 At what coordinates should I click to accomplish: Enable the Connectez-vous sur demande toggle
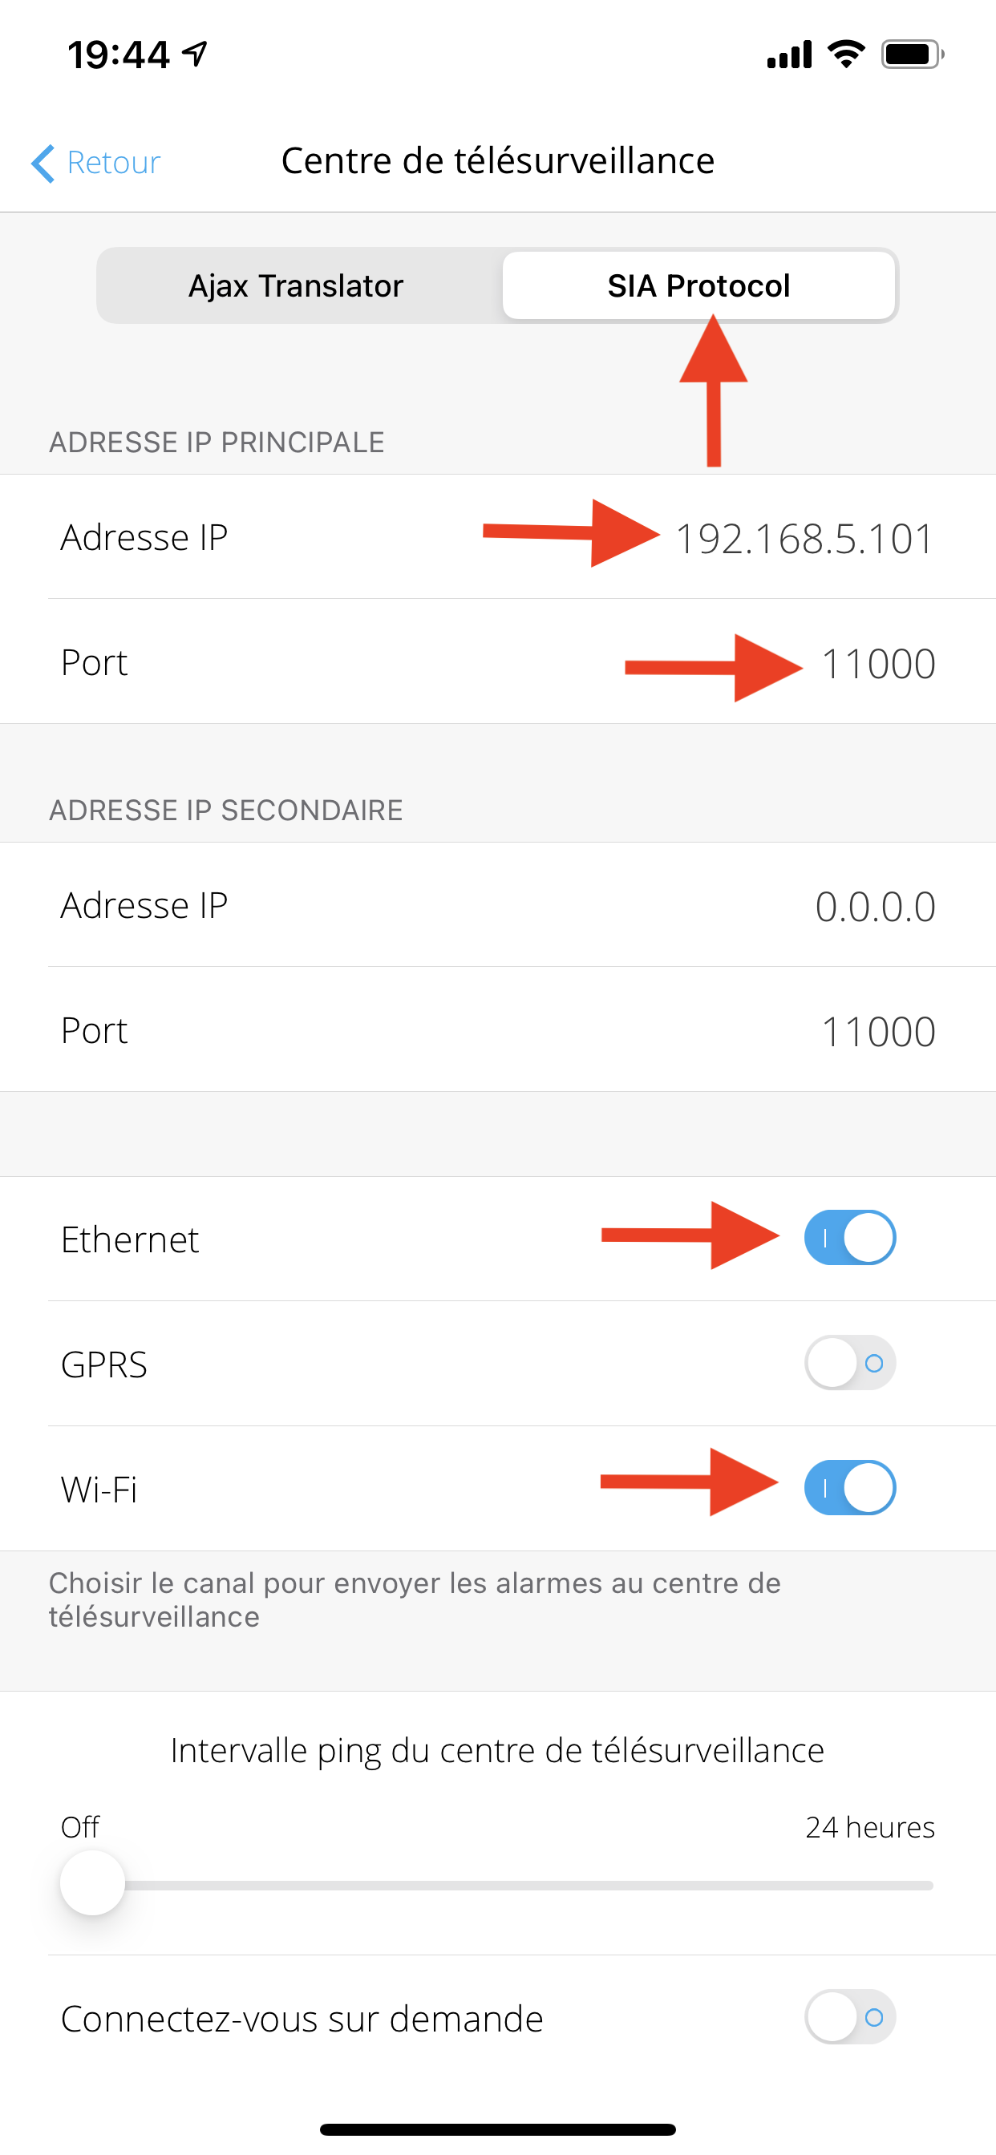(x=849, y=2017)
